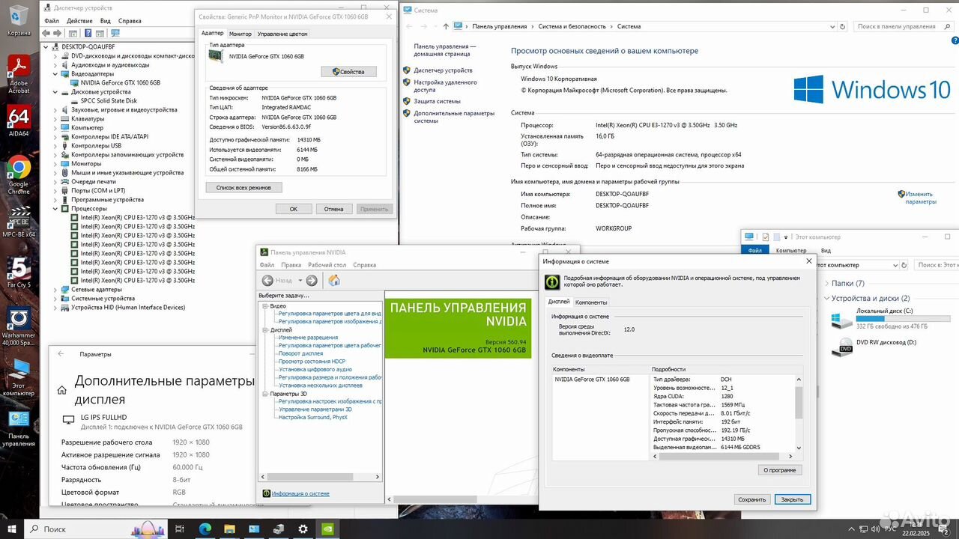Click the О программе button
Viewport: 959px width, 539px height.
click(x=780, y=470)
